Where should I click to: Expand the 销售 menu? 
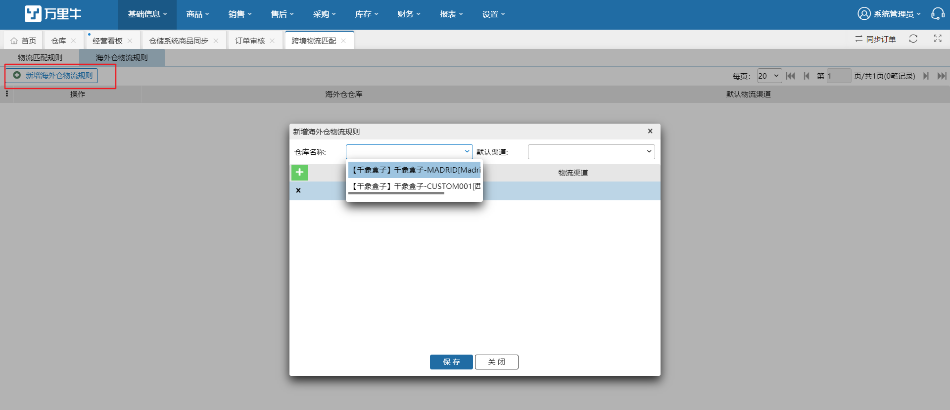240,14
